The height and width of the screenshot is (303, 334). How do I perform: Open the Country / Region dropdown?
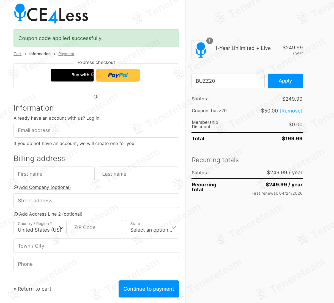coord(40,227)
